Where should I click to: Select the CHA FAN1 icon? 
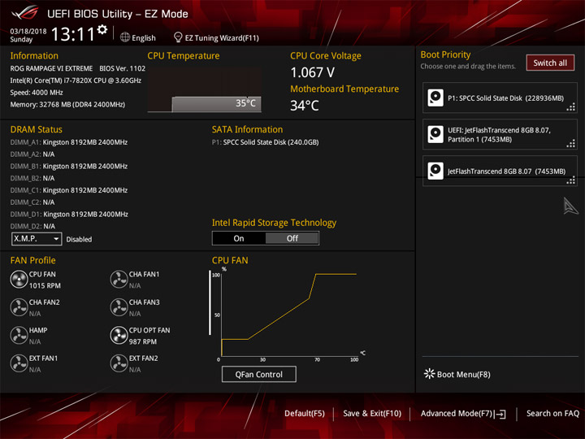click(x=119, y=280)
